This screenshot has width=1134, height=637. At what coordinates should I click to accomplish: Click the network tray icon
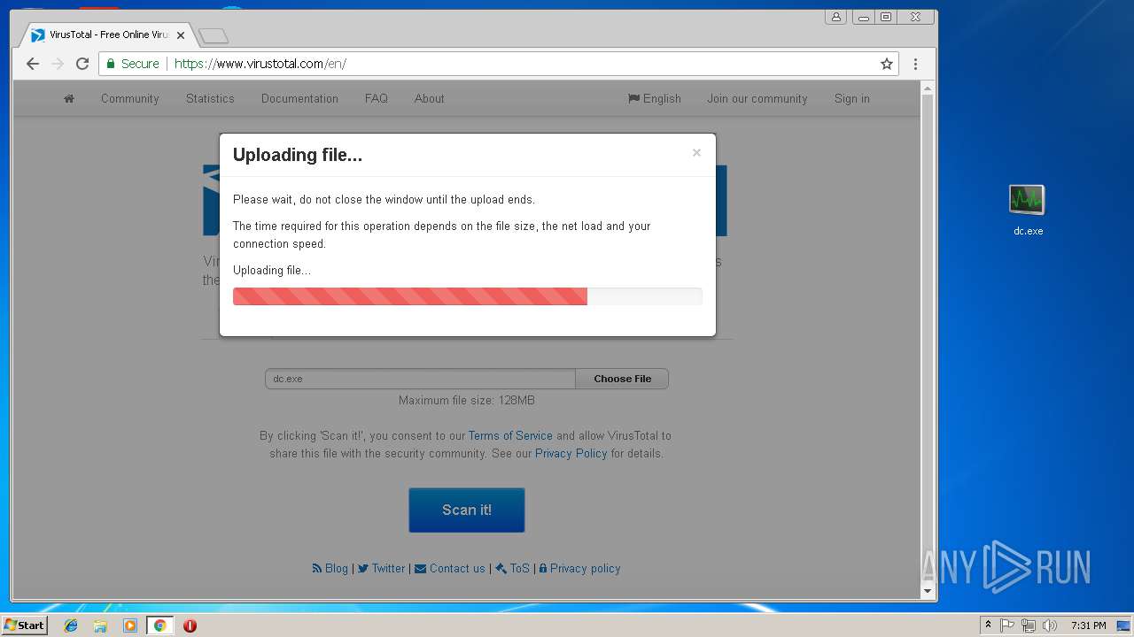pos(1029,625)
